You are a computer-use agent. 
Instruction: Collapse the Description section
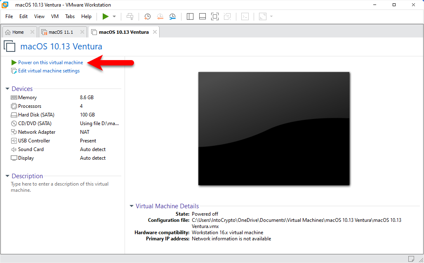tap(7, 176)
